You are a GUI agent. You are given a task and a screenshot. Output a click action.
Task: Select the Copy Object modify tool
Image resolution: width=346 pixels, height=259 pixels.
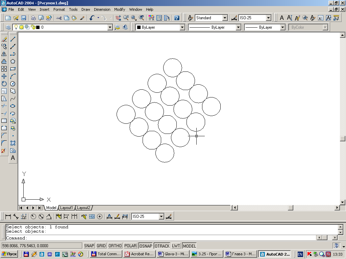pyautogui.click(x=4, y=47)
